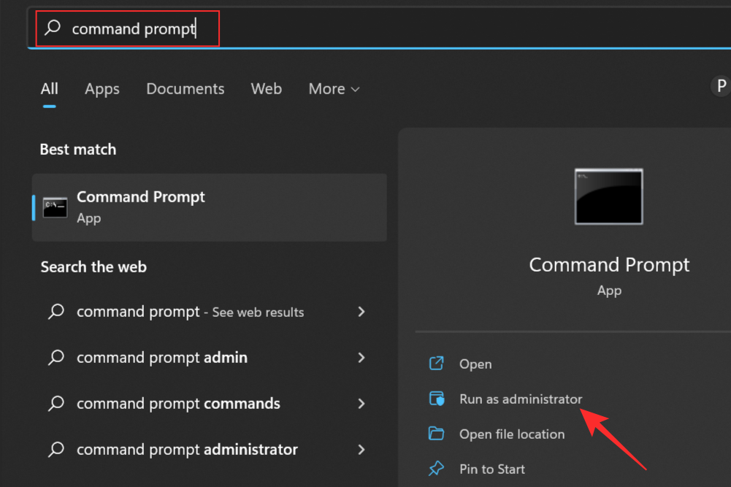Click the Run as administrator shield icon
The width and height of the screenshot is (731, 487).
click(x=437, y=399)
